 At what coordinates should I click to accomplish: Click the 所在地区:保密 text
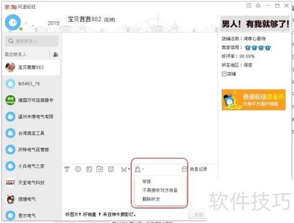(237, 65)
